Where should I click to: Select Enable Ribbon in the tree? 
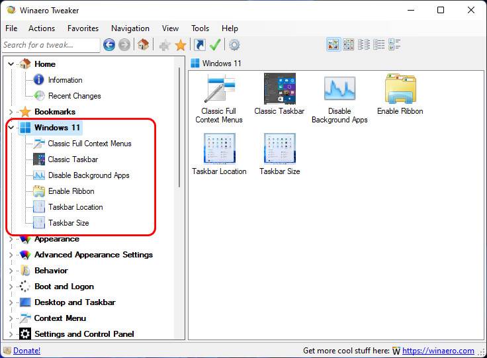coord(71,191)
